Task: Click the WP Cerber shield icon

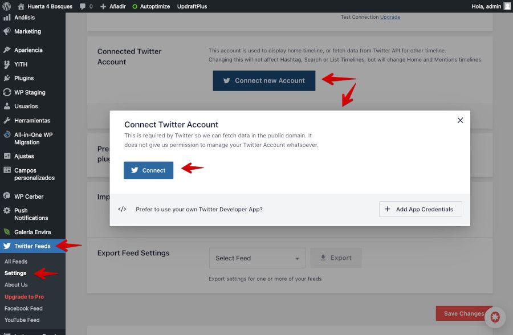Action: 7,196
